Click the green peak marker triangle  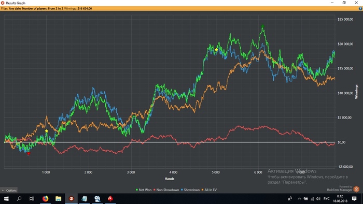click(x=262, y=26)
